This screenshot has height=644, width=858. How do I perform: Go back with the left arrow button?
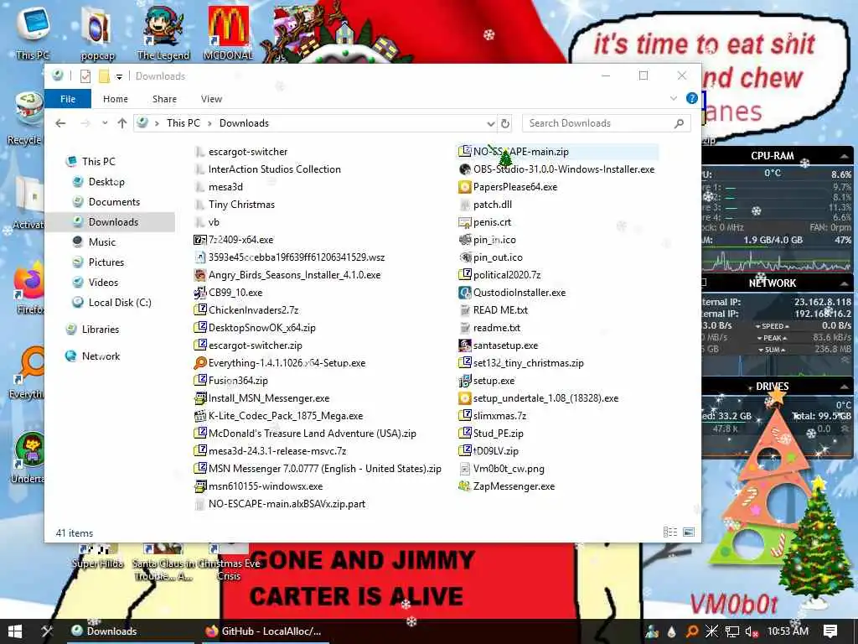tap(60, 123)
